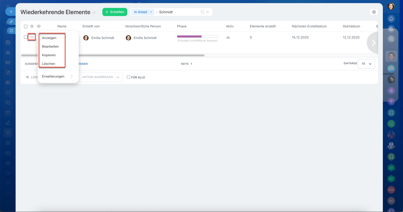Select Bearbeiten from context menu
Image resolution: width=403 pixels, height=212 pixels.
click(x=50, y=46)
